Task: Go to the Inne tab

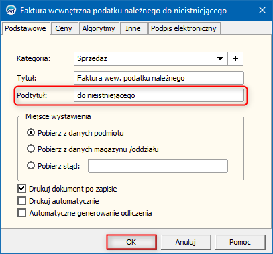Action: (133, 28)
